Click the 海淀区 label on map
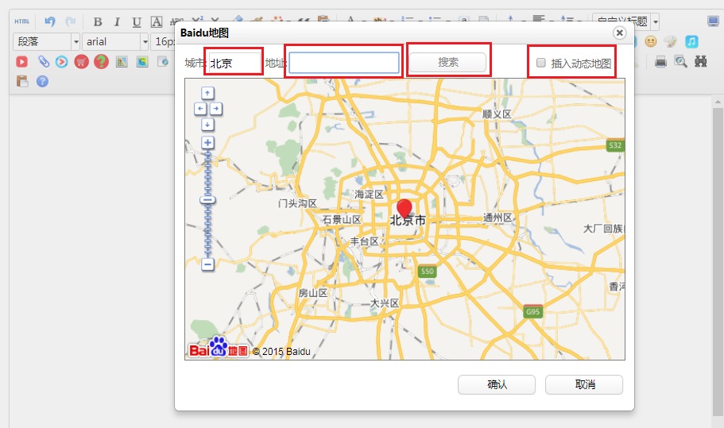The image size is (724, 428). click(x=369, y=195)
